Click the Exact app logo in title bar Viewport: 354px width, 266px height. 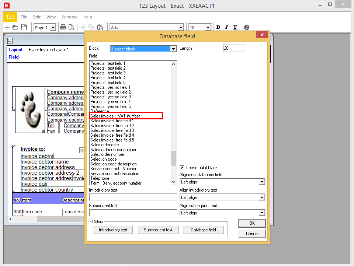point(7,6)
